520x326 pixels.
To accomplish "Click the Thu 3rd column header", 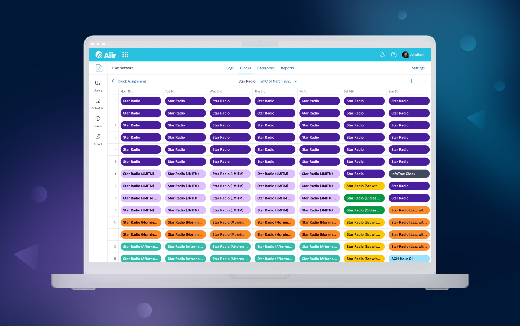I will (x=260, y=92).
